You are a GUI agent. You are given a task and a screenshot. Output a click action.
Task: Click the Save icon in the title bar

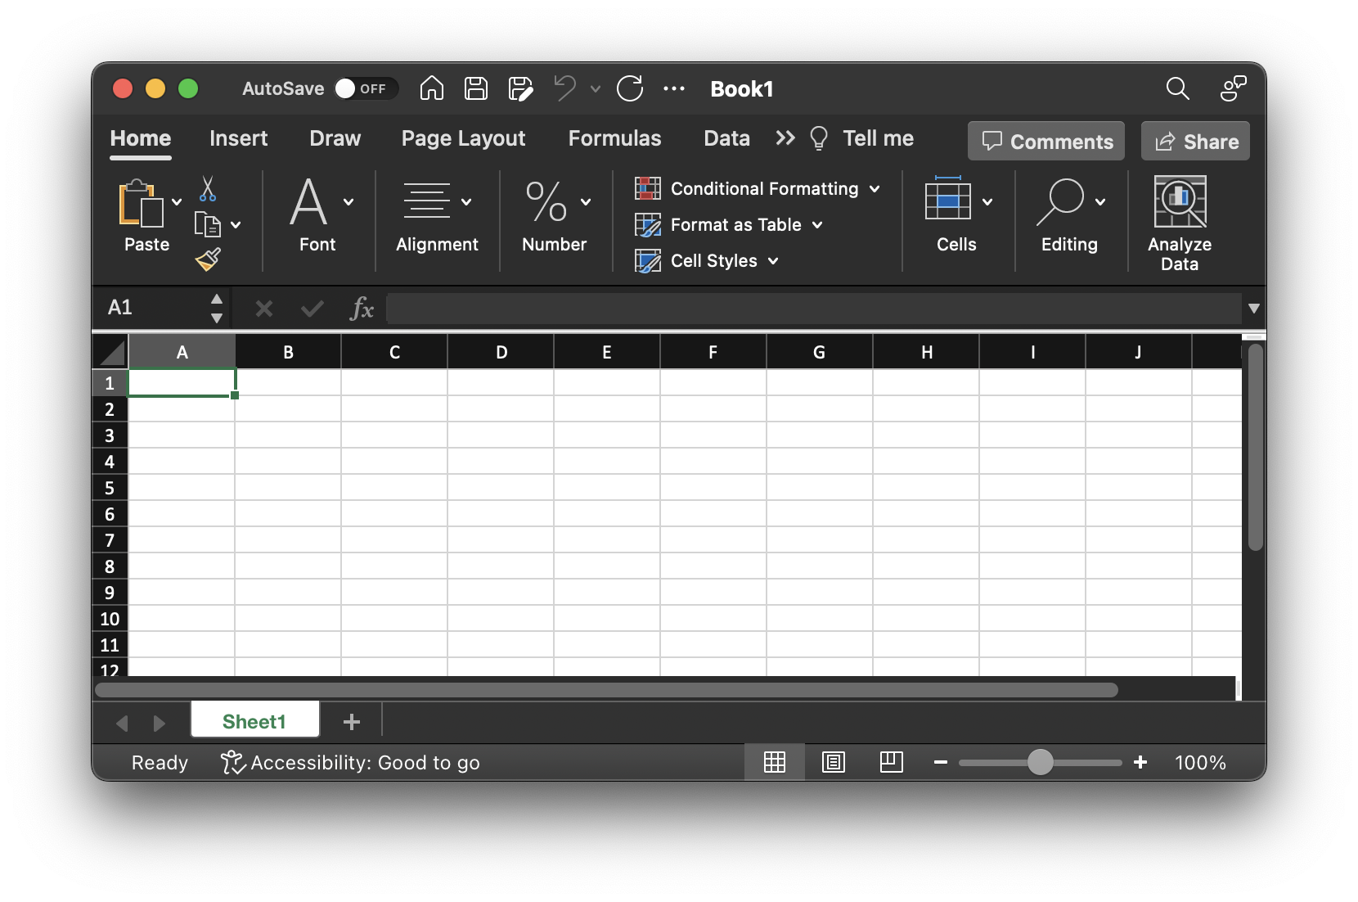pos(476,88)
